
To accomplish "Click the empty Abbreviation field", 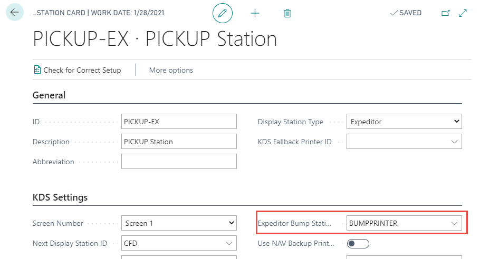I will (x=179, y=162).
